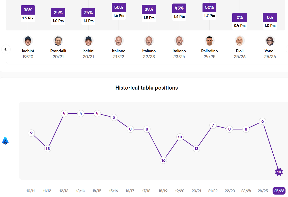This screenshot has height=197, width=288.
Task: Click Palladino's manager avatar
Action: (209, 41)
